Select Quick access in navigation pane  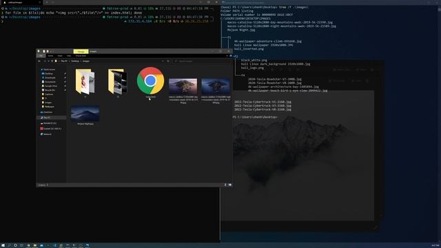pyautogui.click(x=49, y=70)
